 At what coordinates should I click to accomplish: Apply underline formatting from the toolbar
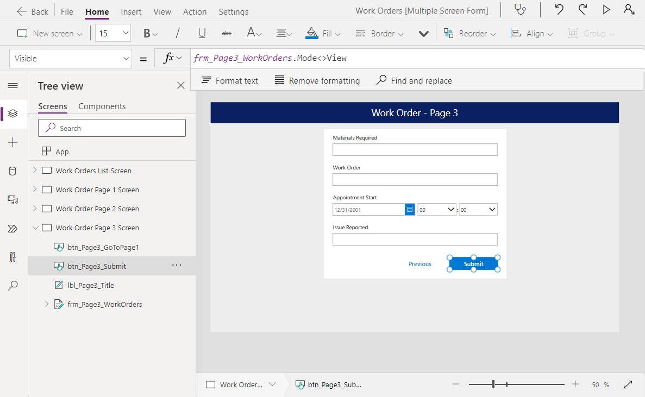[x=202, y=33]
